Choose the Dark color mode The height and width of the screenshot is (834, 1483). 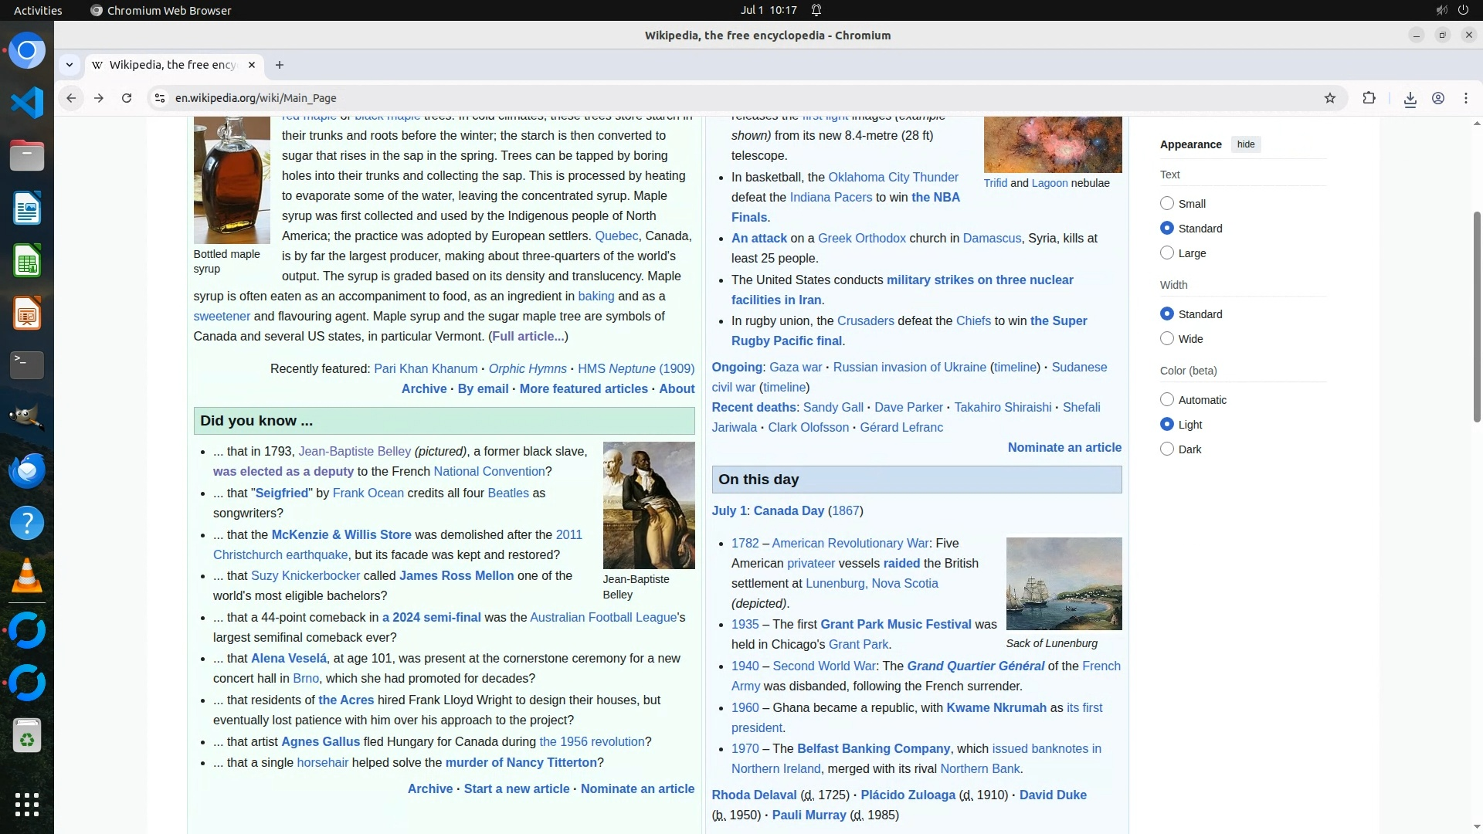pyautogui.click(x=1167, y=449)
